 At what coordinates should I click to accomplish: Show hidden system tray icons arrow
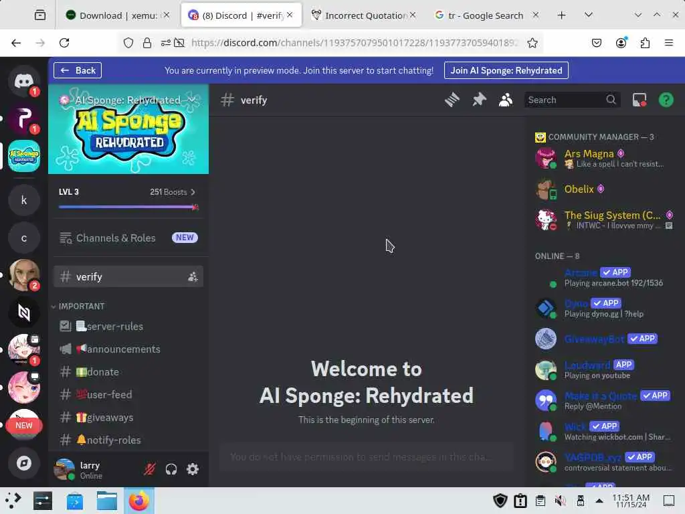coord(599,501)
